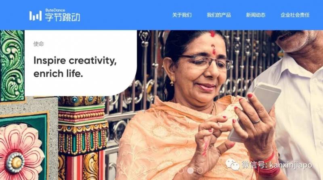Go to the 企业社会责任 page
The image size is (323, 180).
tap(295, 15)
